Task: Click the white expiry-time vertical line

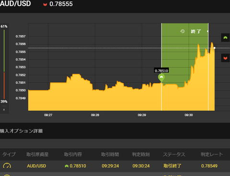Action: coord(208,67)
